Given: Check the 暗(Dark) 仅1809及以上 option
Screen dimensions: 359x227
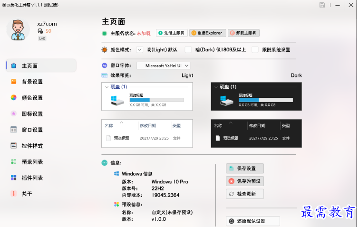Looking at the screenshot, I should [x=188, y=49].
